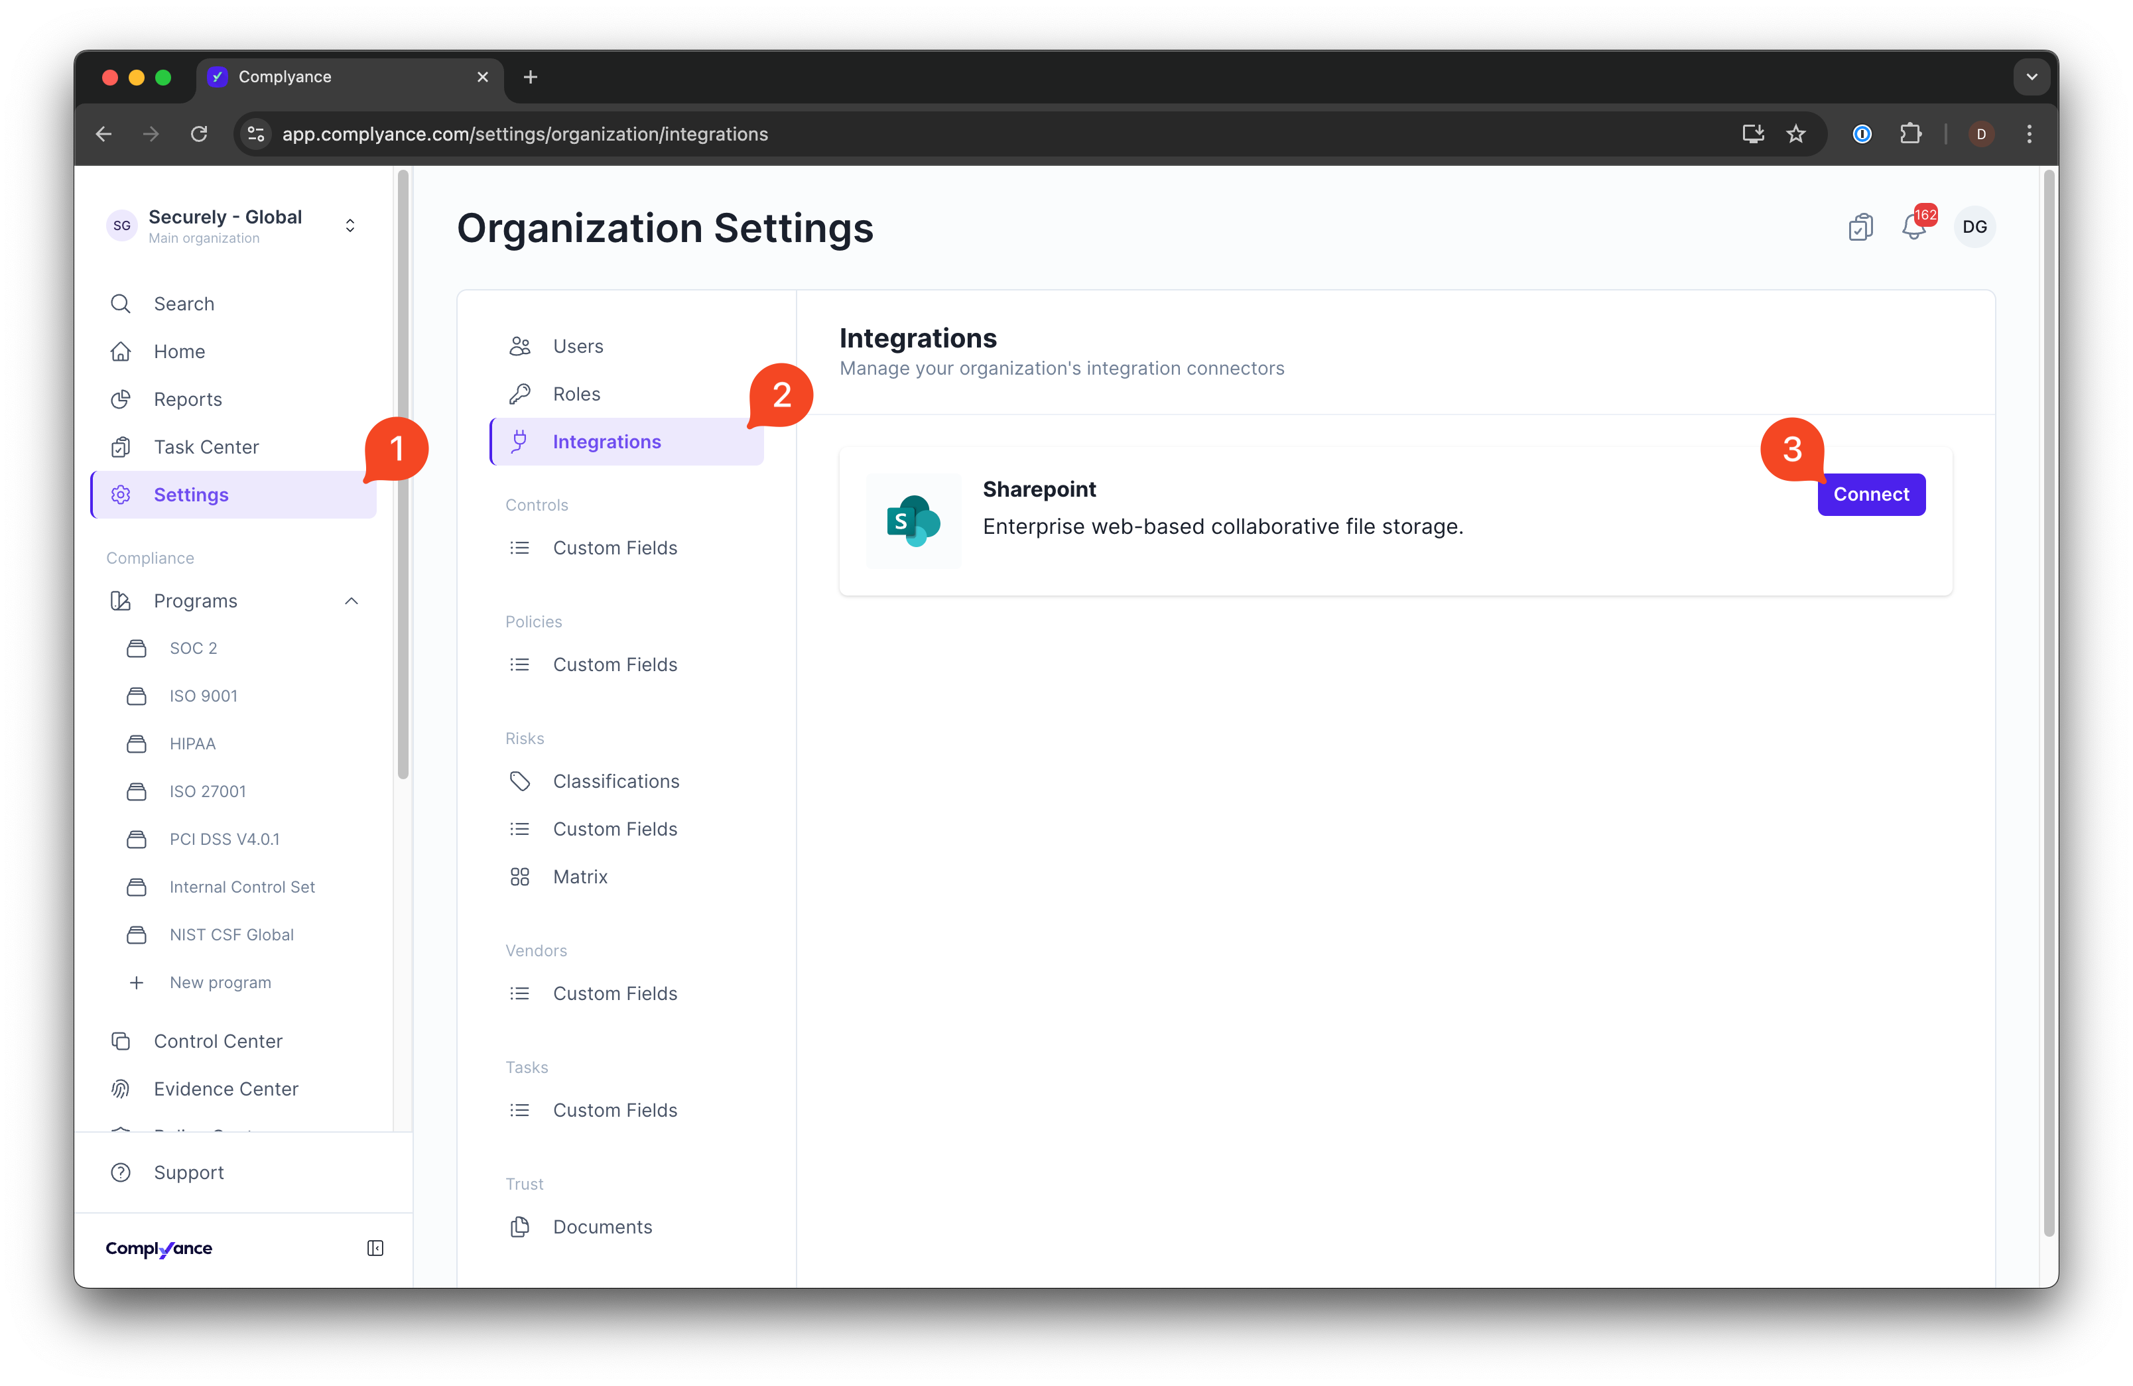Click the main page vertical scrollbar
This screenshot has height=1386, width=2133.
(2048, 704)
